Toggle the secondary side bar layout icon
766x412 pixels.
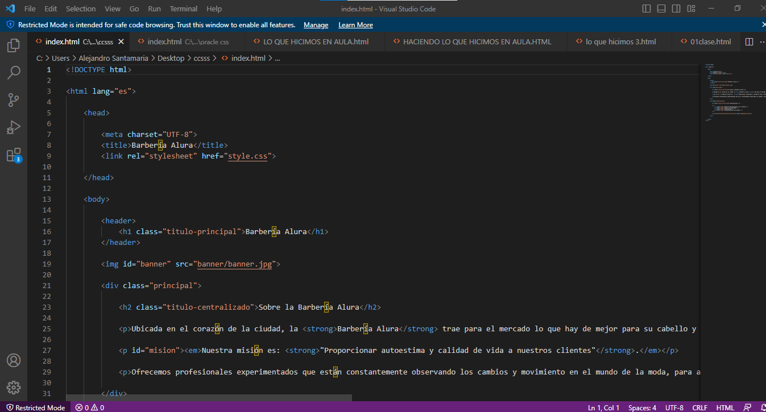[676, 9]
